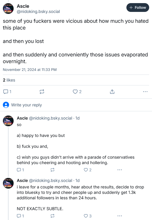The height and width of the screenshot is (220, 152).
Task: Open the November 21, 2024 timestamp
Action: pyautogui.click(x=30, y=70)
